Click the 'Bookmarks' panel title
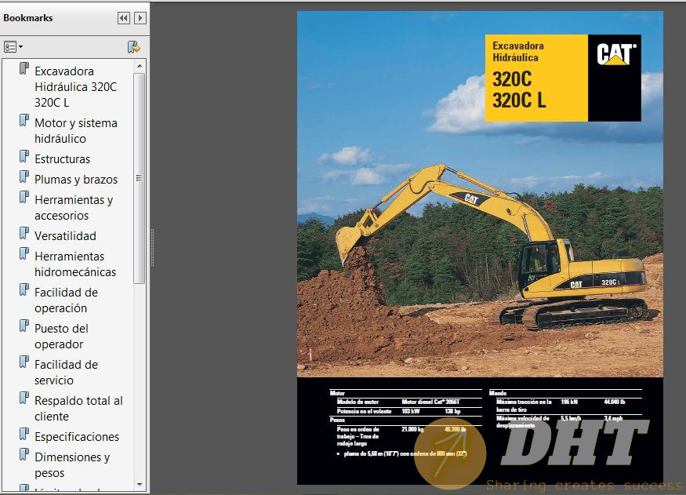 click(28, 18)
